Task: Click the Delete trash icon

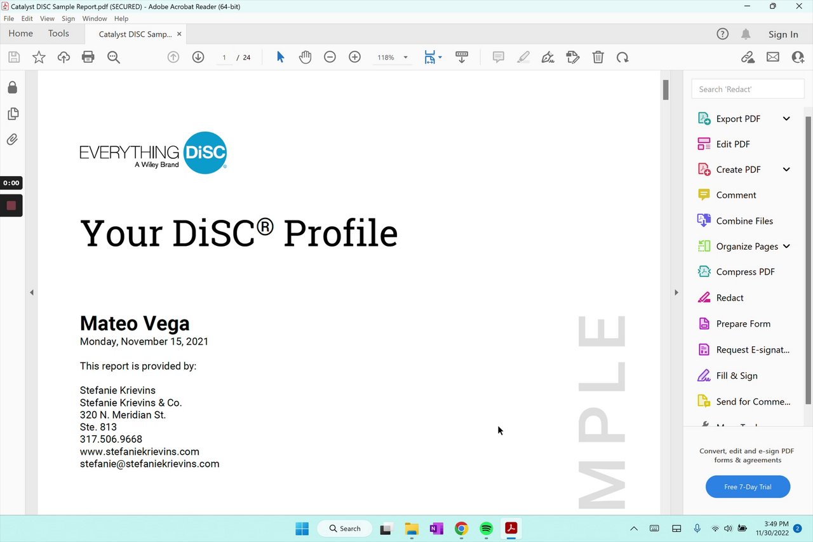Action: coord(598,57)
